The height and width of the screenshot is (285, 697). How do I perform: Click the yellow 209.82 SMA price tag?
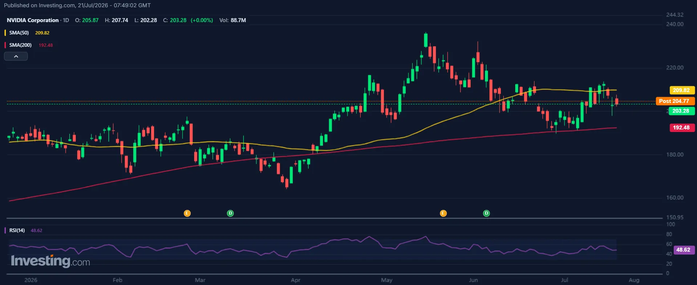tap(681, 90)
